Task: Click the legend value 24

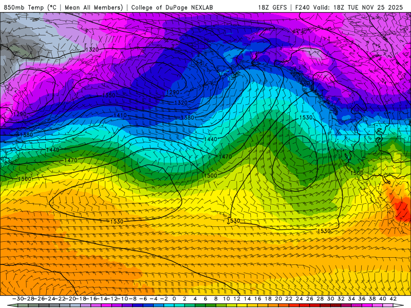Action: point(300,299)
